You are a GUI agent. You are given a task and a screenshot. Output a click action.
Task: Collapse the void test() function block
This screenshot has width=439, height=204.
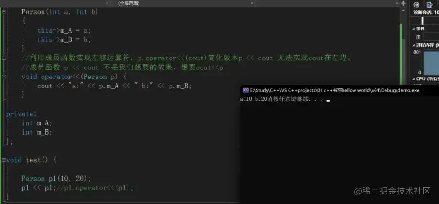4,160
